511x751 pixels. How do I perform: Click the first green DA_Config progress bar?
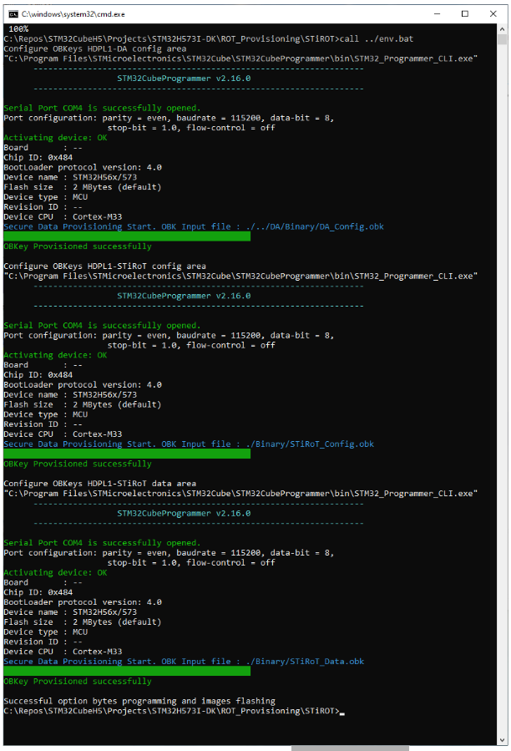point(125,236)
